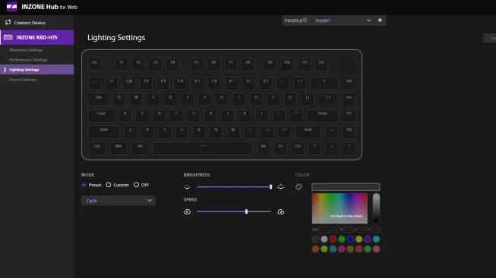Select the Preset mode radio button
Image resolution: width=496 pixels, height=278 pixels.
(84, 185)
